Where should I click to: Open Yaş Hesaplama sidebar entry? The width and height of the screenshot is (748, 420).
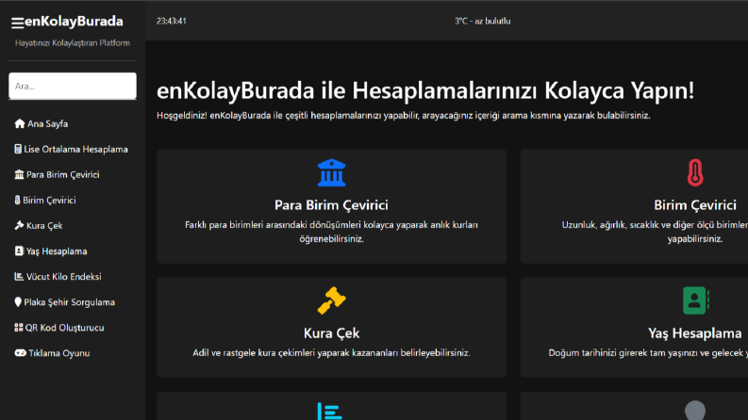pos(51,250)
